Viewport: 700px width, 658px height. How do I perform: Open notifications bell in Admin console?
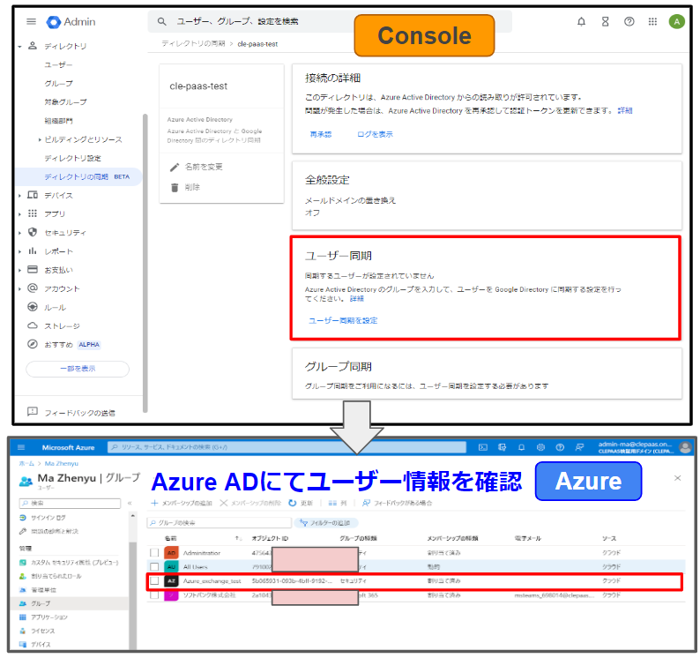(581, 21)
